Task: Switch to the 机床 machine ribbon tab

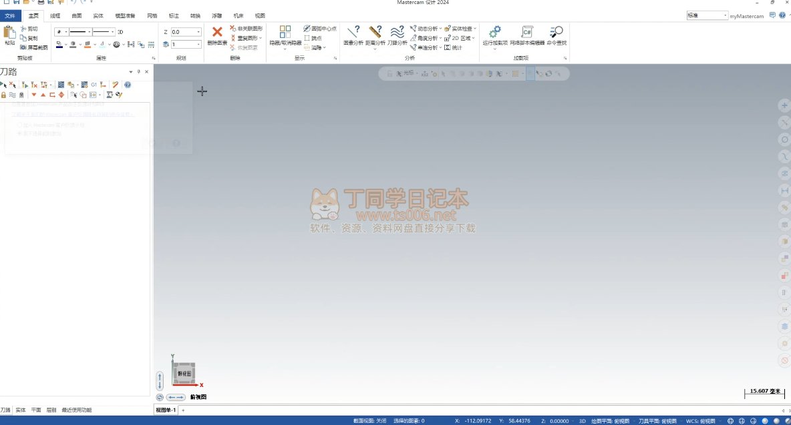Action: (239, 15)
